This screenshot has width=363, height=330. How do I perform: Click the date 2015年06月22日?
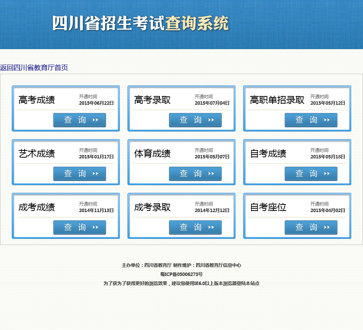tap(96, 103)
